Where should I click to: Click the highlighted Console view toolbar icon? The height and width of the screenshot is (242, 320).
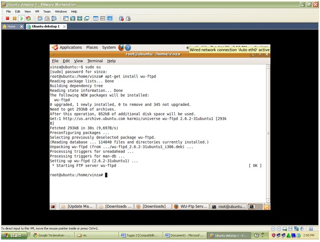pos(110,18)
